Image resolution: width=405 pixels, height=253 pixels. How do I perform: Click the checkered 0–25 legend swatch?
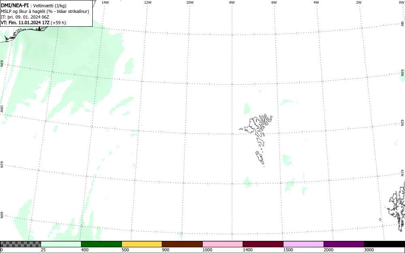[20, 244]
